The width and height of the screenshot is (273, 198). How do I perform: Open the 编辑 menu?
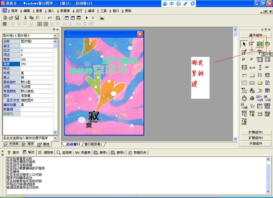[x=25, y=11]
